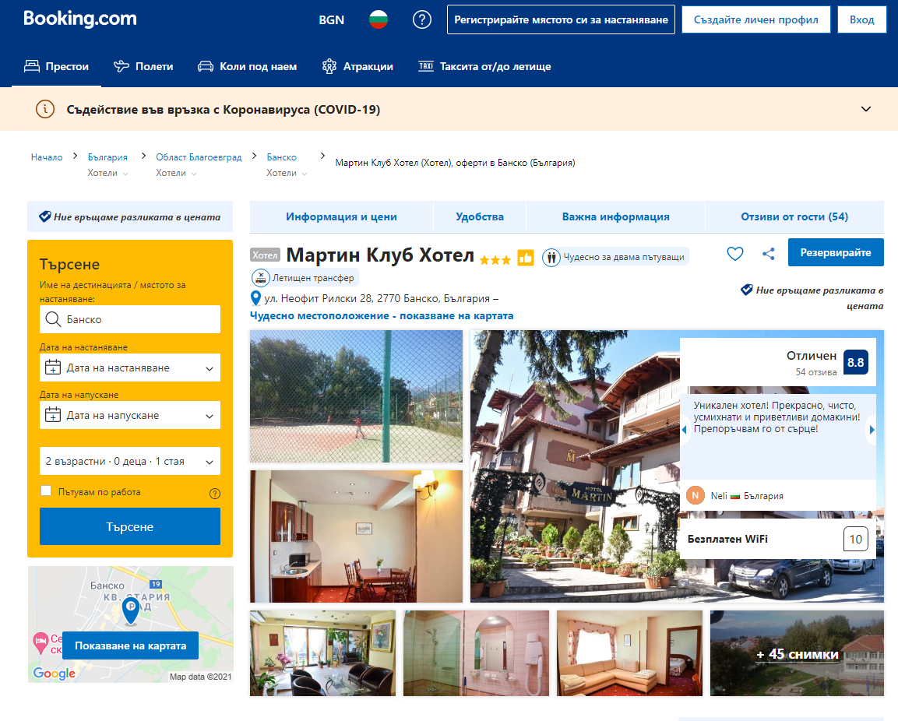This screenshot has width=898, height=721.
Task: Click the Показване на картата map button
Action: [130, 645]
